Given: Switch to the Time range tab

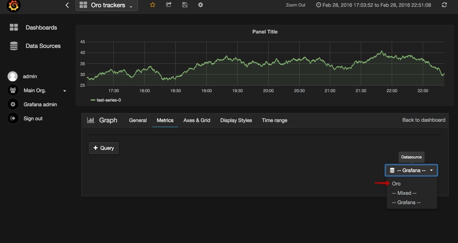Looking at the screenshot, I should (274, 120).
